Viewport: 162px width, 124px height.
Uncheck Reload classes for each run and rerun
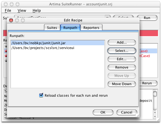click(41, 95)
